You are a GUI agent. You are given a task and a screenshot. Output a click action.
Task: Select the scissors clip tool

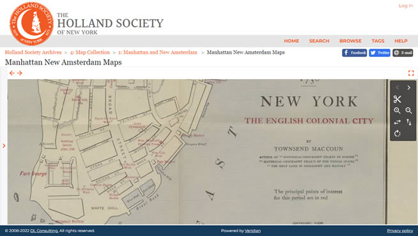click(397, 100)
